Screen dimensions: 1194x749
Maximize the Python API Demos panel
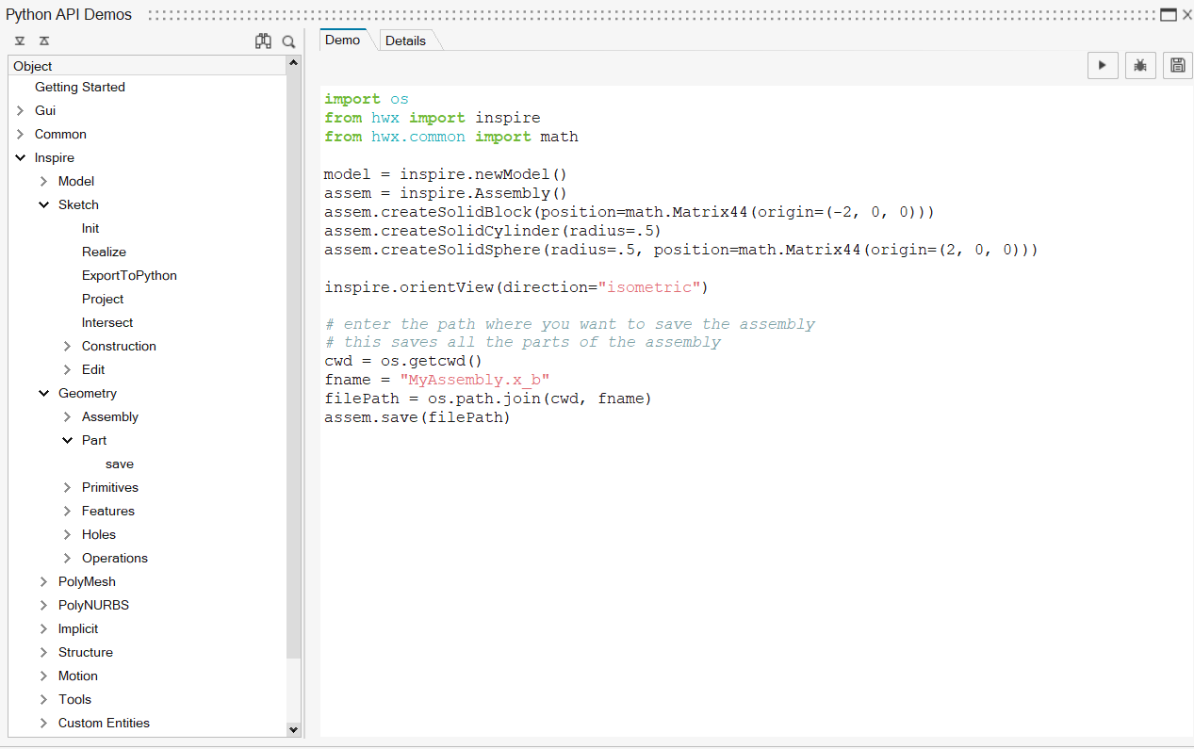[1169, 14]
